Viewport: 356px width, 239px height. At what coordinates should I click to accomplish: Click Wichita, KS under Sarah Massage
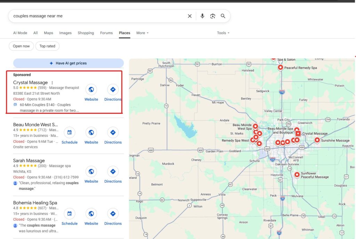(22, 172)
